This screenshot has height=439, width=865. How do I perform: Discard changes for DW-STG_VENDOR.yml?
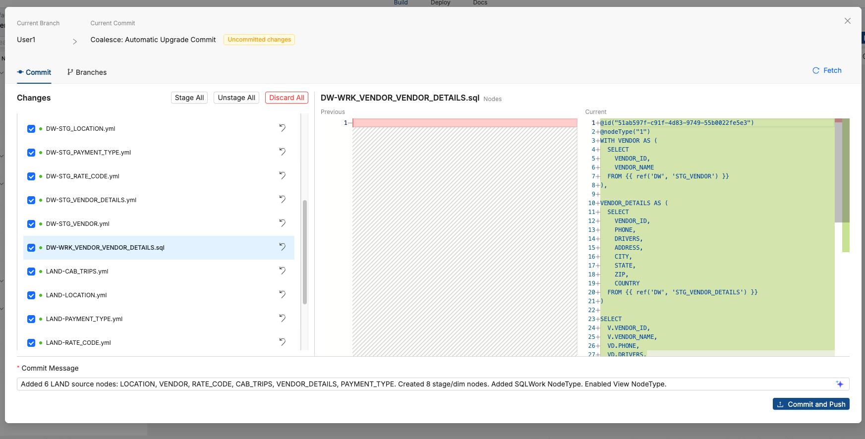(x=282, y=223)
